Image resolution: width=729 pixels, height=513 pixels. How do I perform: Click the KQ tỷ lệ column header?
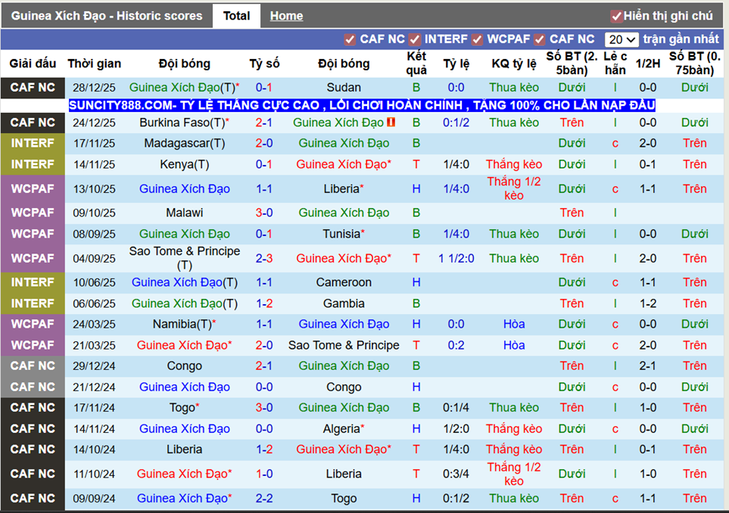pyautogui.click(x=514, y=64)
